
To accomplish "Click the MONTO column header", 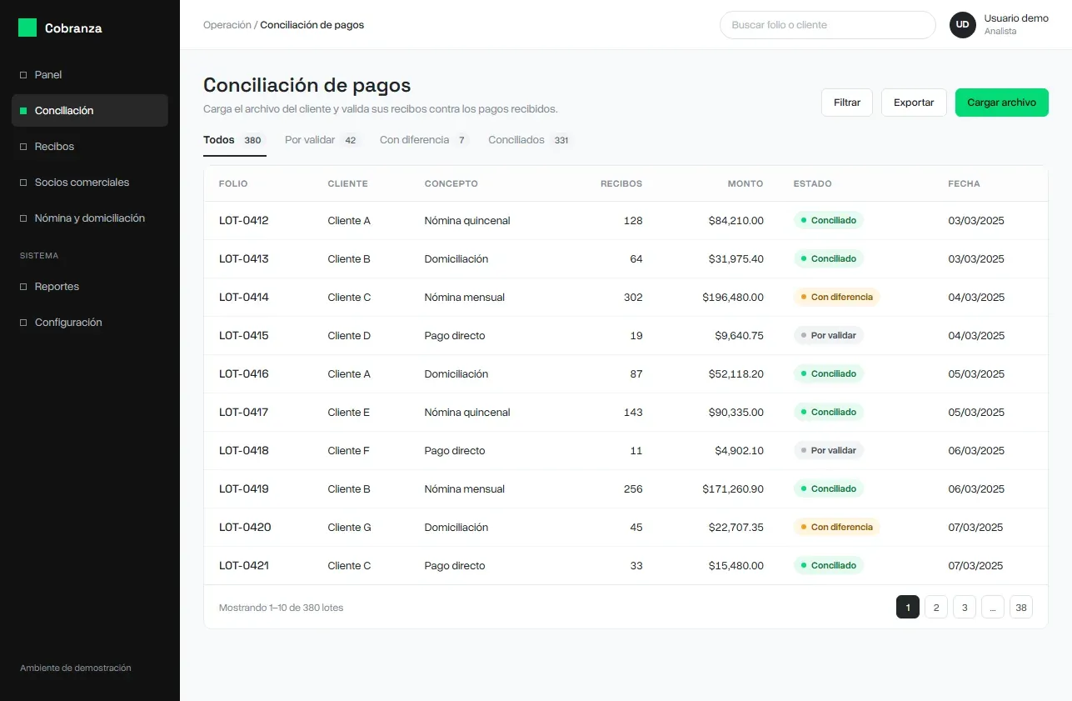I will (745, 184).
